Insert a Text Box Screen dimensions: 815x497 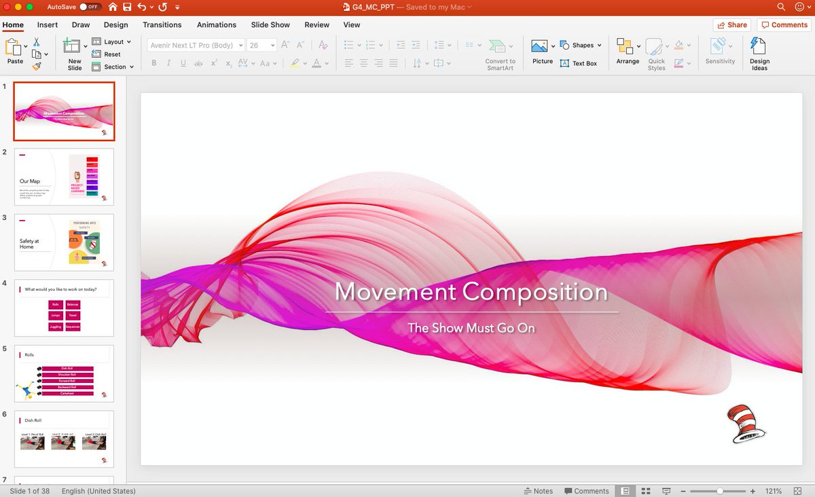579,63
